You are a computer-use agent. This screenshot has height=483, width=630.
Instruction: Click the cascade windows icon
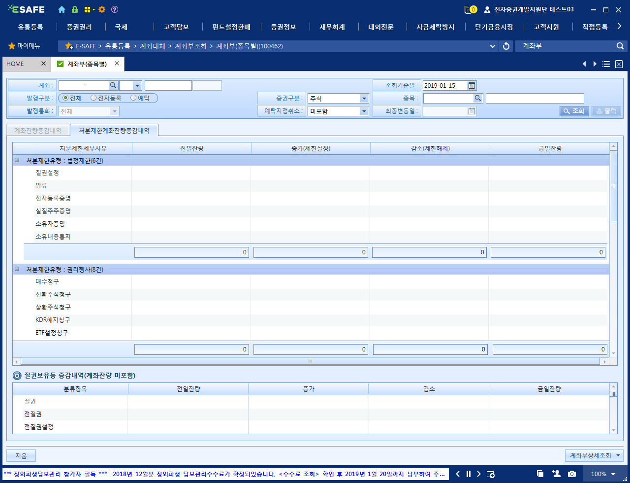pyautogui.click(x=540, y=474)
